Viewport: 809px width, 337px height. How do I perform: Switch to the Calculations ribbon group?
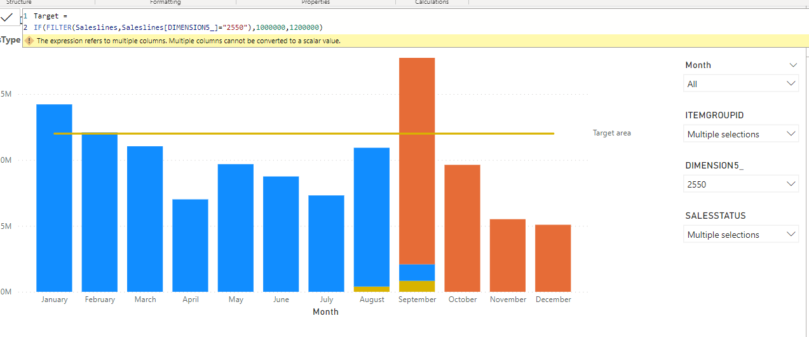pos(432,3)
